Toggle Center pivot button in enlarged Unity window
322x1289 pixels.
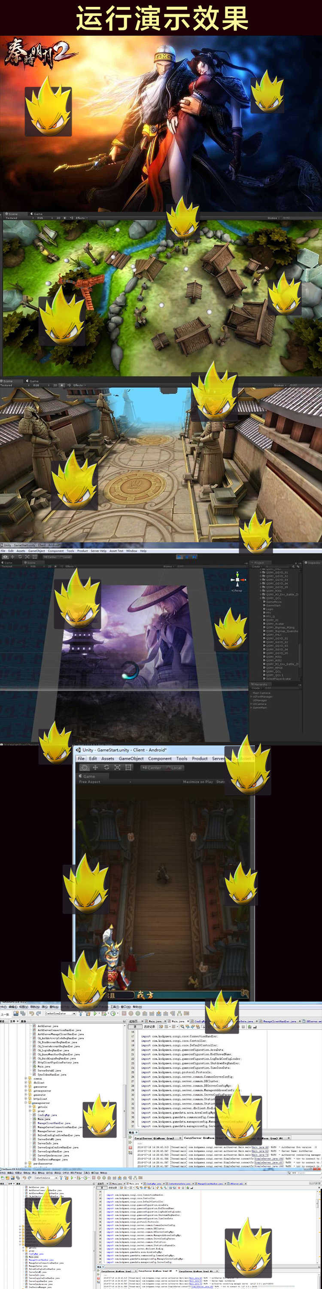point(152,767)
